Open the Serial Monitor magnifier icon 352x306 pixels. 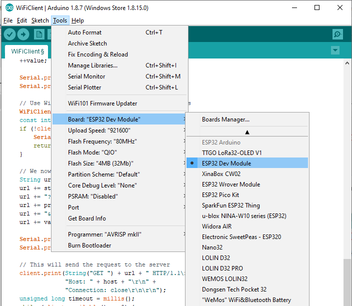point(337,34)
